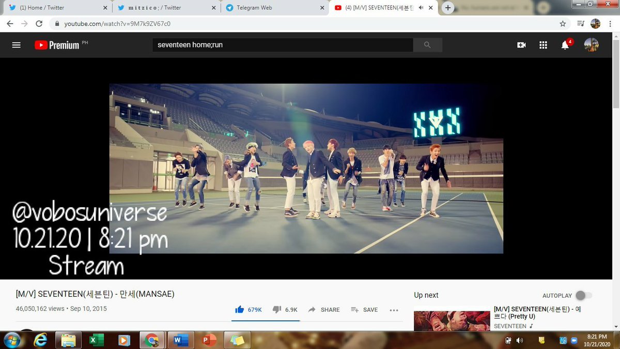Switch to the Home / Twitter tab
620x349 pixels.
coord(58,8)
